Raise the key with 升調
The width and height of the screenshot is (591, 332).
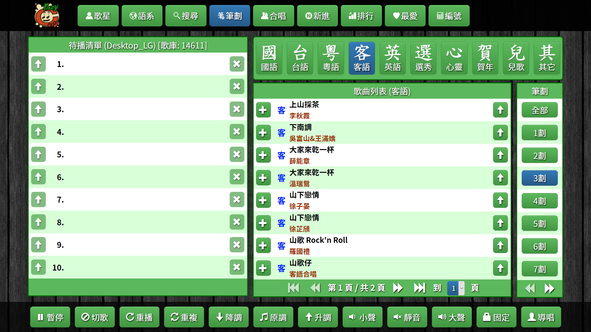click(x=318, y=317)
